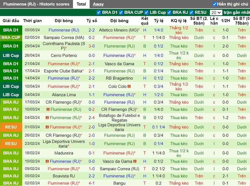Open Corinthians Paulista (SP) team link
Viewport: 250px width, 186px height.
click(x=64, y=46)
